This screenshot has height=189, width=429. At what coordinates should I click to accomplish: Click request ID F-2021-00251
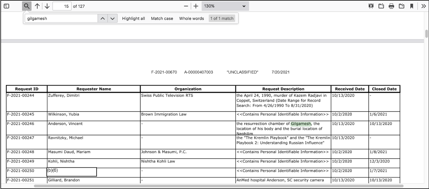pyautogui.click(x=21, y=180)
